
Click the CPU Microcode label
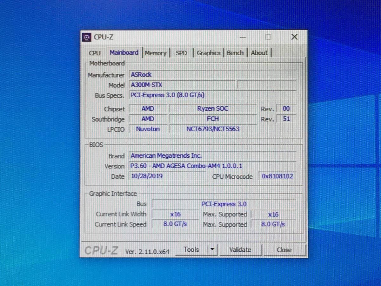pyautogui.click(x=232, y=177)
